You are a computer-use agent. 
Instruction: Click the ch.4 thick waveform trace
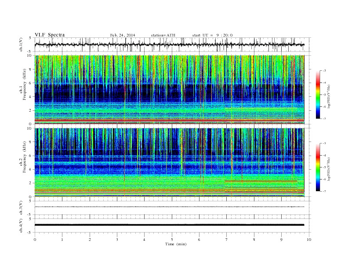169,225
